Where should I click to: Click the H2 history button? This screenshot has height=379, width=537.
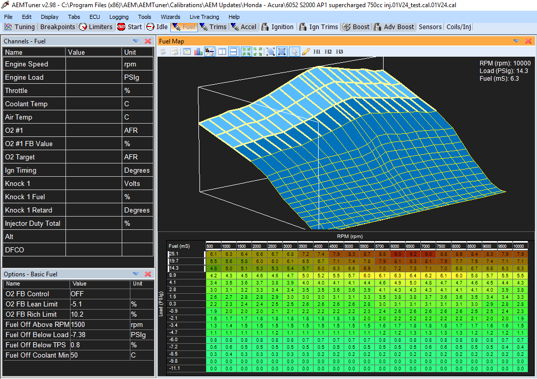[x=328, y=52]
